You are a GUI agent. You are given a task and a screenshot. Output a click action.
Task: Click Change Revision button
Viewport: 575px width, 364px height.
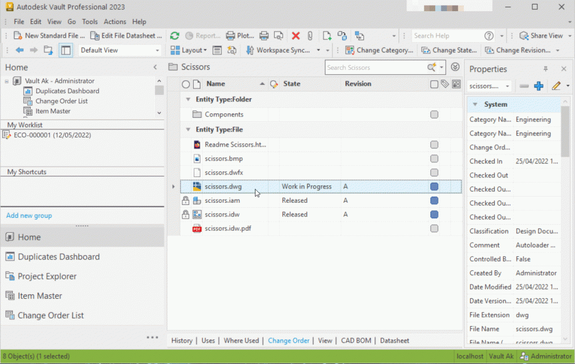click(x=518, y=50)
